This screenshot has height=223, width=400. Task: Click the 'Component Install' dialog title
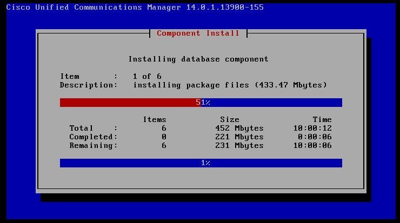198,33
